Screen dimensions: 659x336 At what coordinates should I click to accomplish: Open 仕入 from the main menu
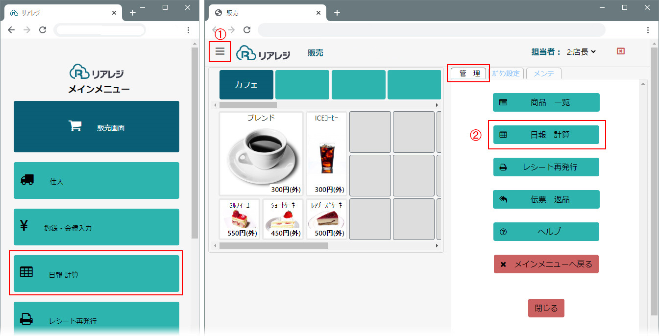97,180
